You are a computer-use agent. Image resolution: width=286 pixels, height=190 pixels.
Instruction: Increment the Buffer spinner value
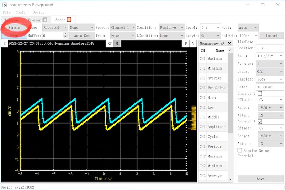pos(65,34)
